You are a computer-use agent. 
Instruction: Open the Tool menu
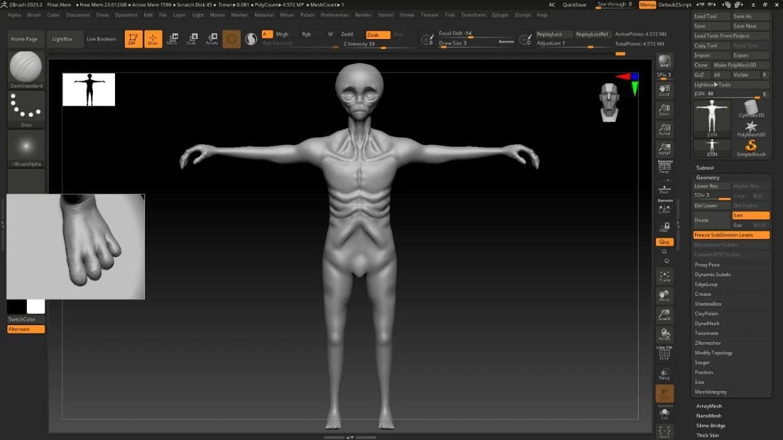pyautogui.click(x=450, y=15)
